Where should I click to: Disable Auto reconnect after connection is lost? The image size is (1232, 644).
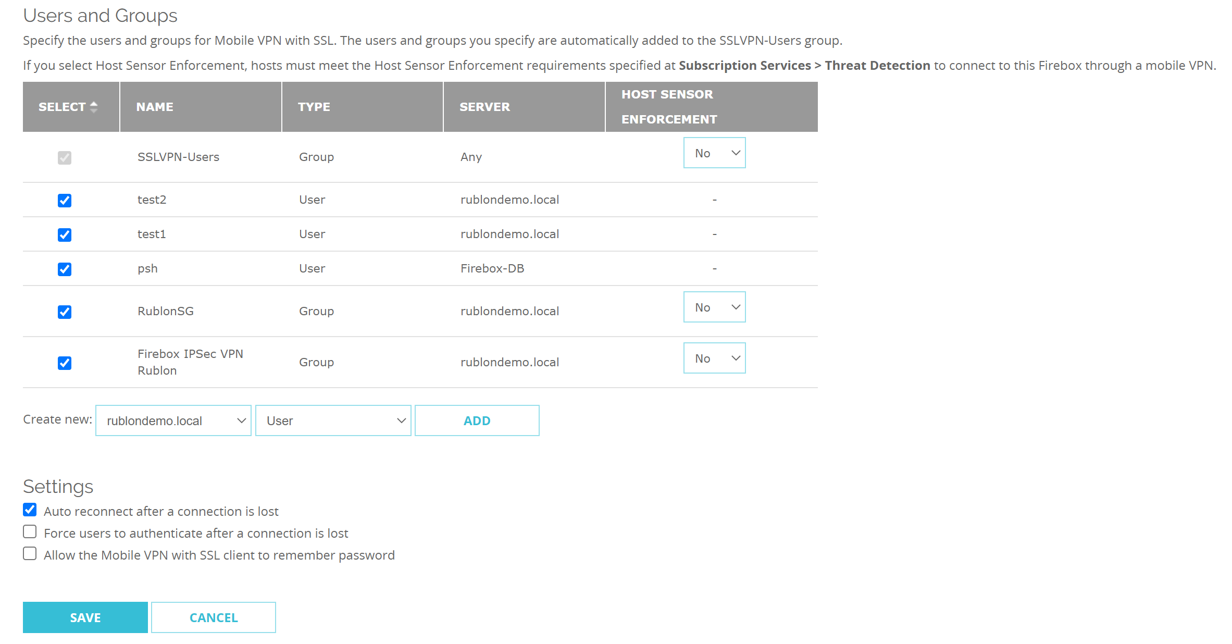[x=30, y=510]
